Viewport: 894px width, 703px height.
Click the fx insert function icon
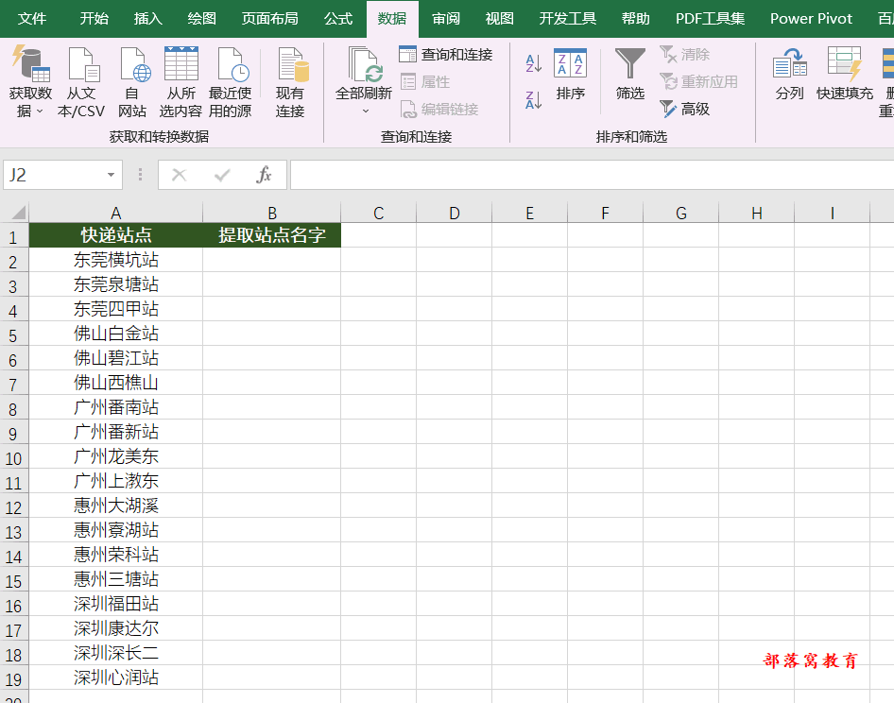(264, 175)
